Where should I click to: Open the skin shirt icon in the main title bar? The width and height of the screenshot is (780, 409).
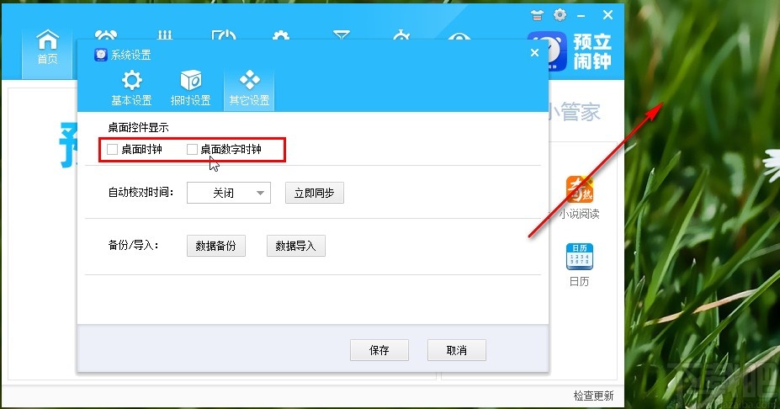537,15
